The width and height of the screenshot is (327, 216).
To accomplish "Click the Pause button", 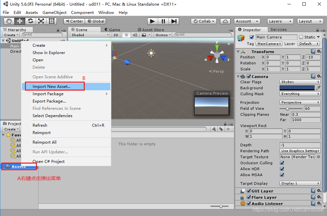I will [x=163, y=21].
